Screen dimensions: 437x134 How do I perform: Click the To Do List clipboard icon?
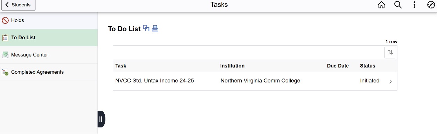[5, 38]
